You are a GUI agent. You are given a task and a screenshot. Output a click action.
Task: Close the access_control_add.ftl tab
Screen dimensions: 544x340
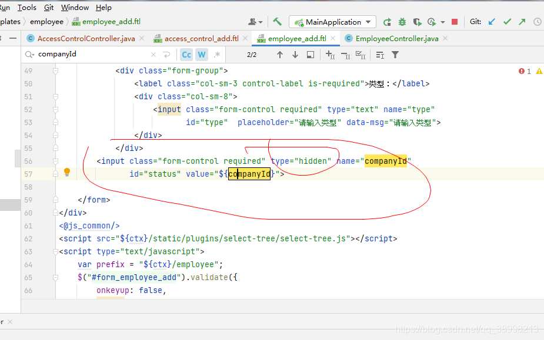(x=245, y=39)
